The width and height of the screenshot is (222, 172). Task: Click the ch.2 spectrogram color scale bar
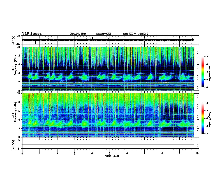[x=203, y=118]
